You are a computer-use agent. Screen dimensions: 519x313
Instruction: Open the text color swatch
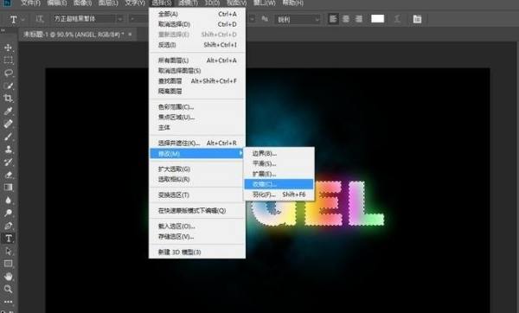tap(378, 19)
